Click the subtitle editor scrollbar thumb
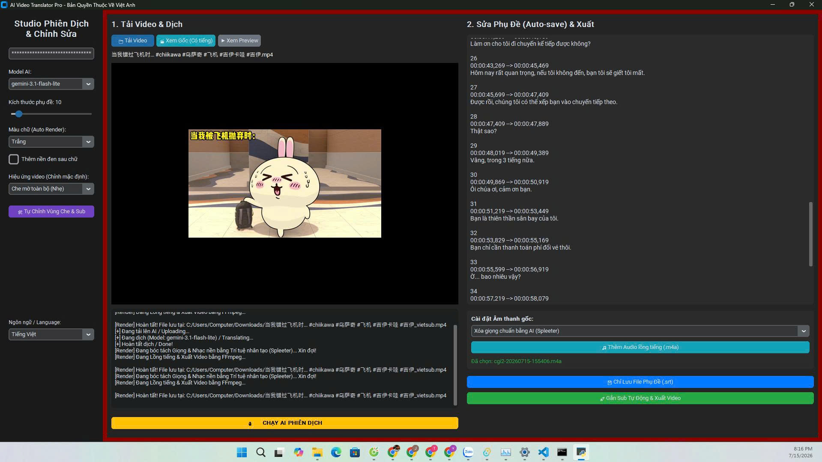 tap(810, 234)
